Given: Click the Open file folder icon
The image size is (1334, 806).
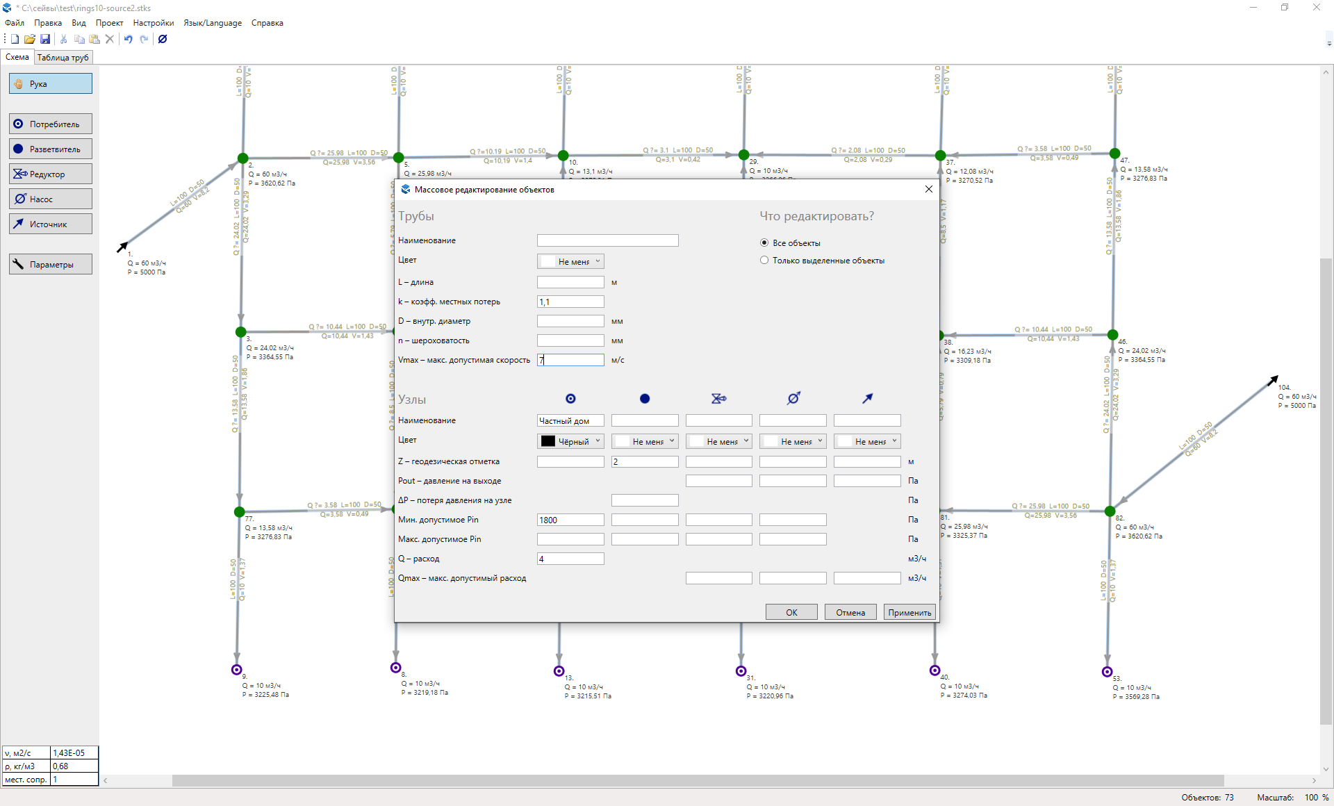Looking at the screenshot, I should (x=29, y=39).
